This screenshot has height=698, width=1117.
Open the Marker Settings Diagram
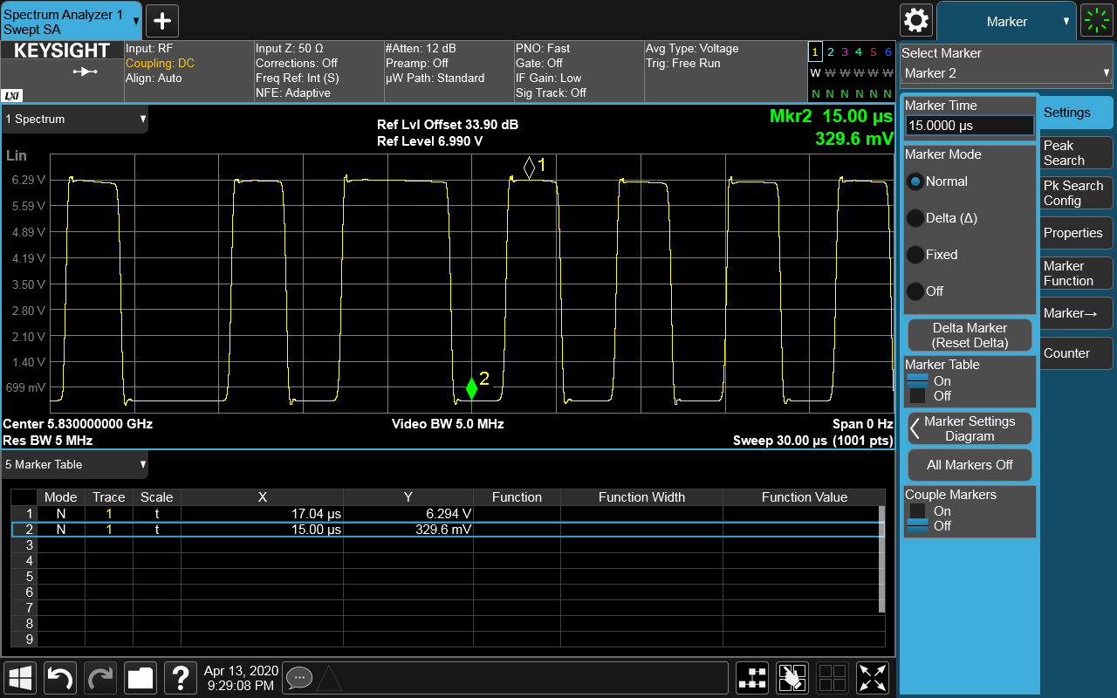(x=970, y=428)
